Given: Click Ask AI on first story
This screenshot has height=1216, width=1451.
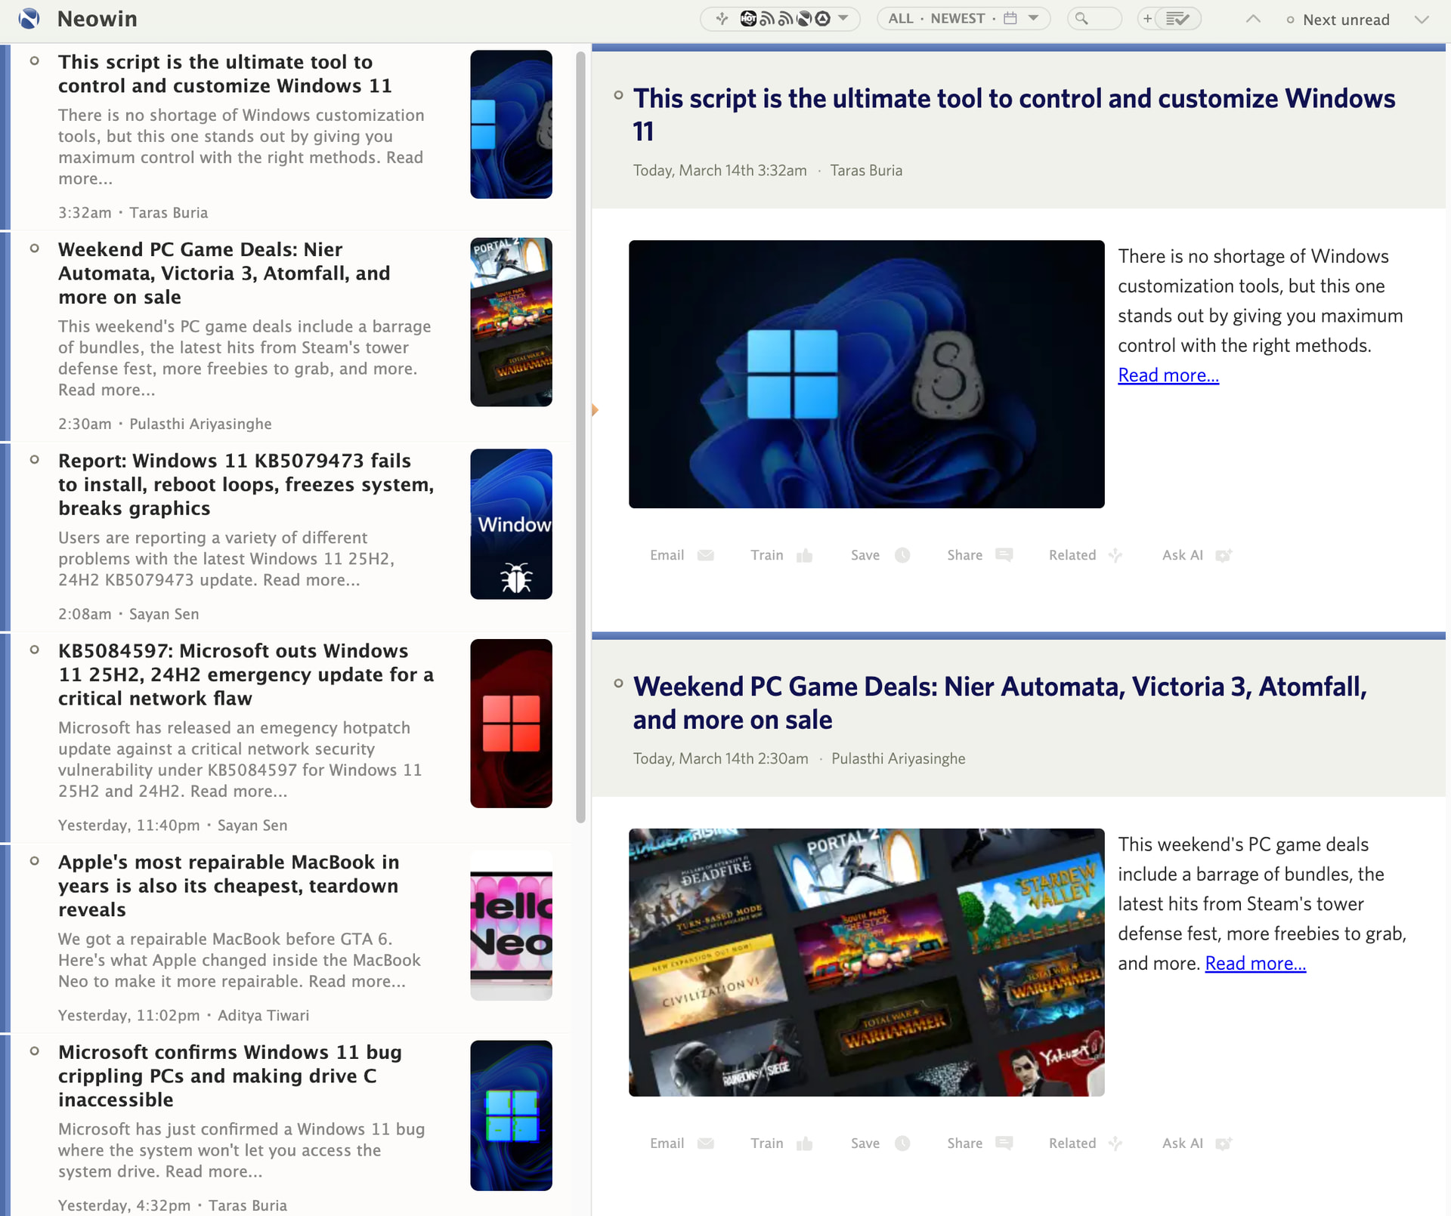Looking at the screenshot, I should click(1223, 555).
